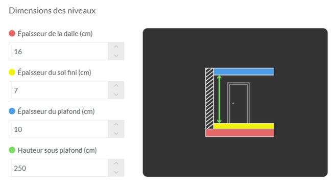
Task: Click the blue ceiling bar in the diagram
Action: click(244, 72)
